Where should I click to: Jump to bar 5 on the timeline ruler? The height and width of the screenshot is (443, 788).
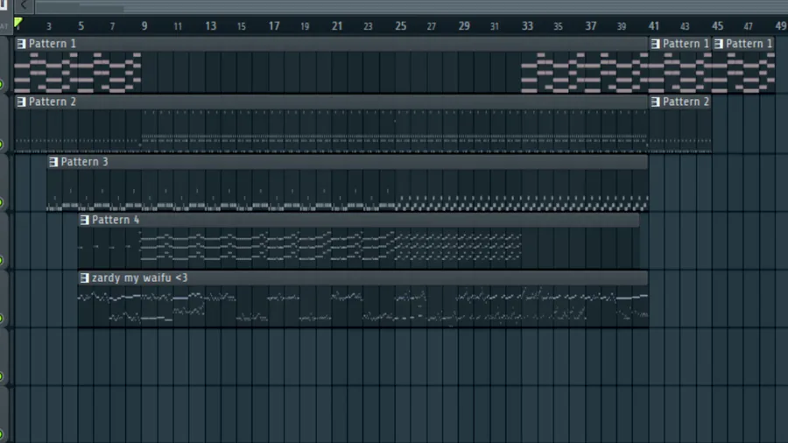(x=81, y=26)
